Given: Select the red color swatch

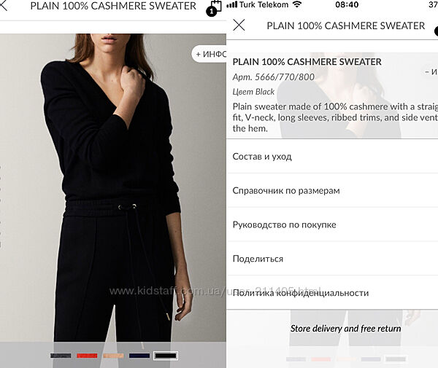Looking at the screenshot, I should click(x=87, y=356).
